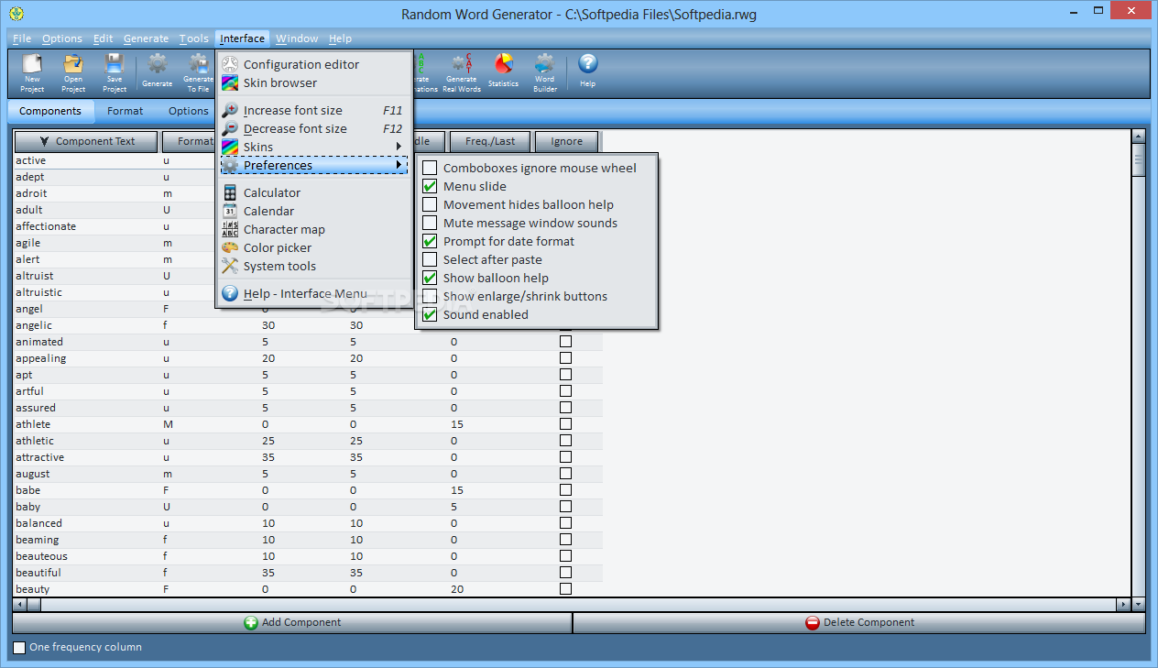Open the Window menu
The width and height of the screenshot is (1158, 668).
click(x=297, y=38)
